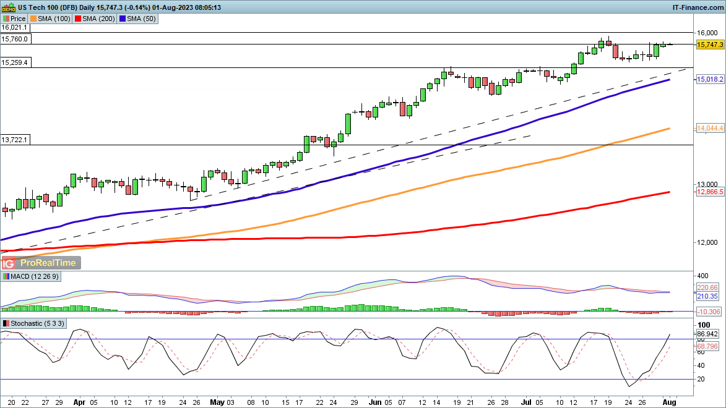726x408 pixels.
Task: Click the 13,000 price axis label
Action: coord(707,184)
